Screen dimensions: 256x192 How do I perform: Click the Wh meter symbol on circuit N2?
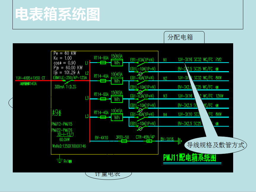(117, 81)
